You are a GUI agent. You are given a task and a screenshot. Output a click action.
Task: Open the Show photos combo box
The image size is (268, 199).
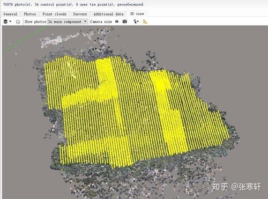(x=68, y=21)
